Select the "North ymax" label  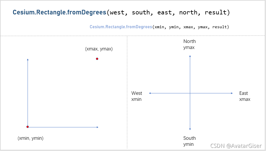[190, 44]
